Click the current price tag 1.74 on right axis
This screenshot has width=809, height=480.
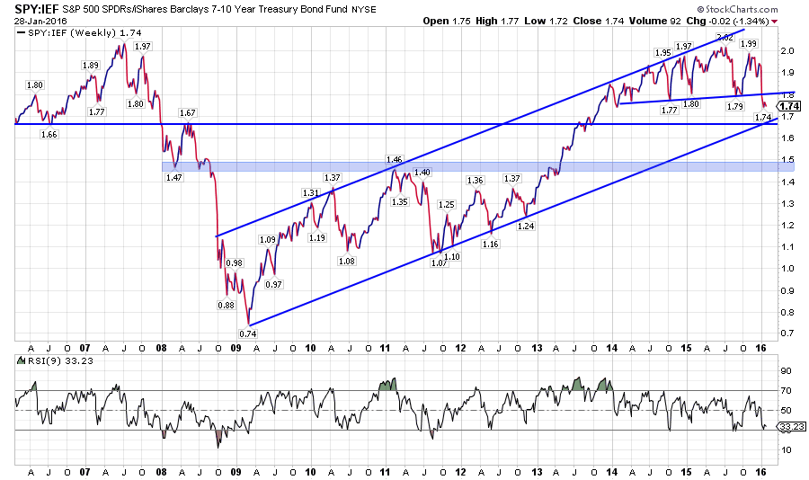[789, 106]
